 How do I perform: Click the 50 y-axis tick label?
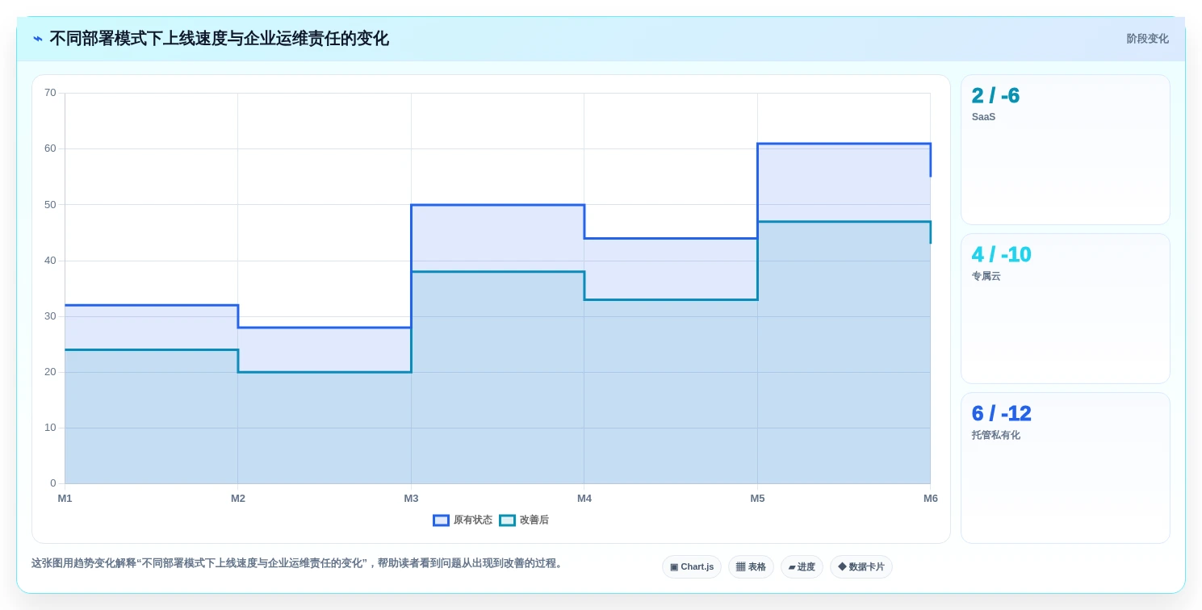click(x=50, y=205)
